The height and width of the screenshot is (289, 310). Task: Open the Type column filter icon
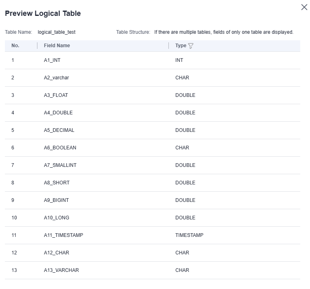click(191, 46)
